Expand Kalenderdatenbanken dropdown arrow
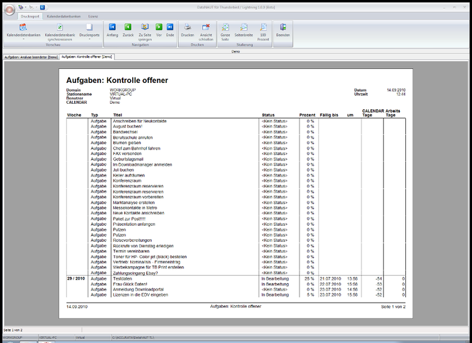The image size is (472, 343). (24, 39)
